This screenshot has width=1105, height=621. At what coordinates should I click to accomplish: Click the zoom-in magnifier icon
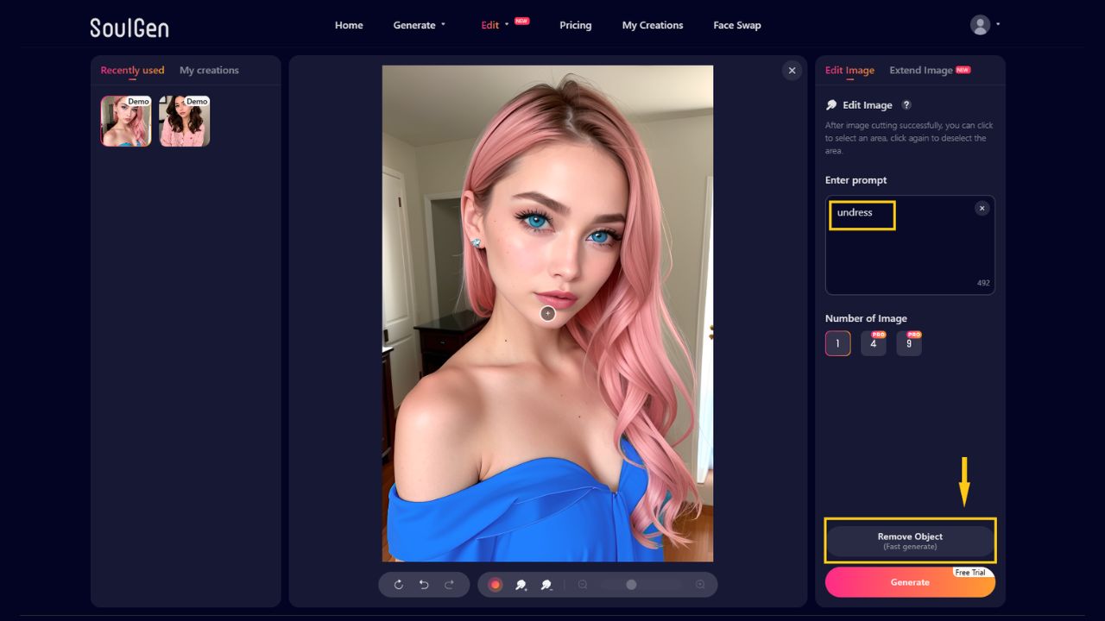[699, 584]
